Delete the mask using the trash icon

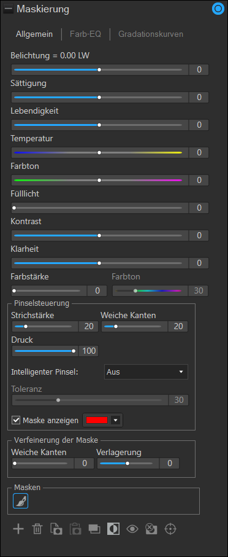tap(37, 529)
